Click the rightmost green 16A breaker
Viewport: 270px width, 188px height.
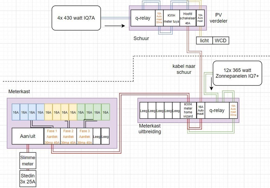[106, 112]
